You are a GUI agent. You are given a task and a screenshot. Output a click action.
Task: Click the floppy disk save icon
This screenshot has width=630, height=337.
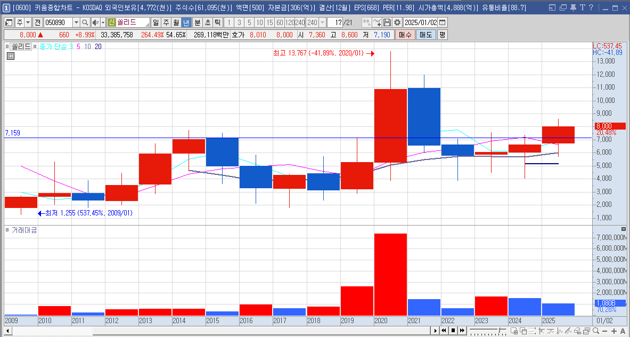[x=387, y=22]
